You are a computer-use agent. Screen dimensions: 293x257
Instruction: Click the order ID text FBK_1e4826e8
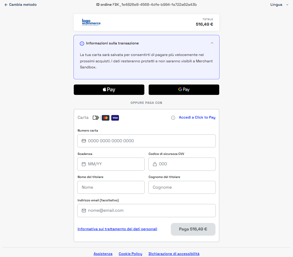pyautogui.click(x=154, y=5)
